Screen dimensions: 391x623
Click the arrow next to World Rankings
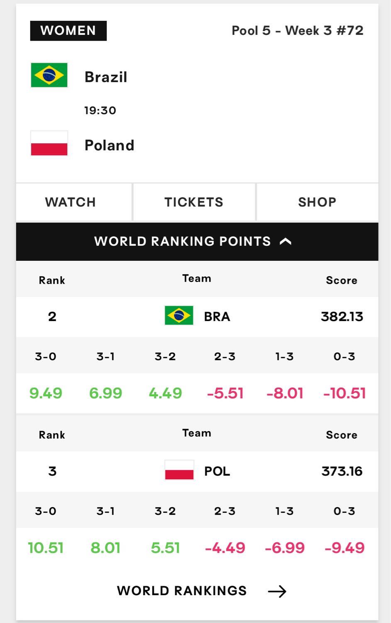point(277,591)
